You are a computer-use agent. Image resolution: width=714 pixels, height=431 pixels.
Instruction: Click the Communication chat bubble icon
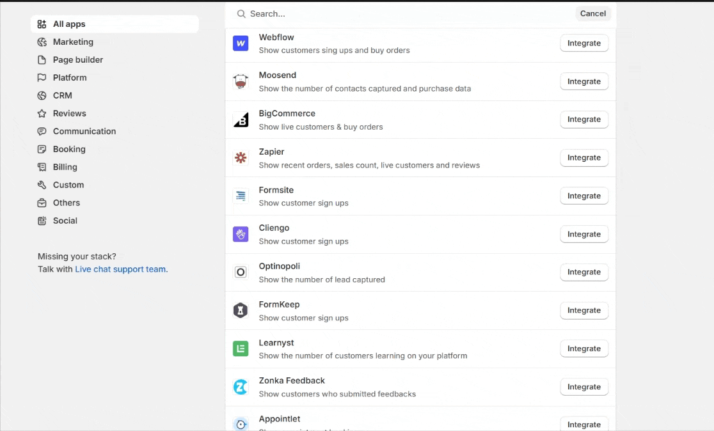[x=42, y=131]
